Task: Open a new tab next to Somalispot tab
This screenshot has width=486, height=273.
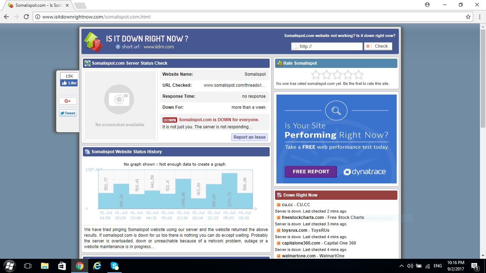Action: [80, 5]
